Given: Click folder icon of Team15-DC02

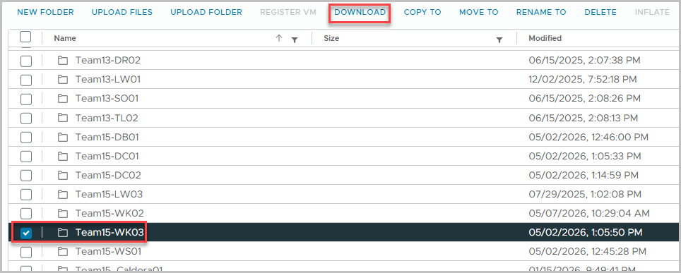Looking at the screenshot, I should point(63,176).
